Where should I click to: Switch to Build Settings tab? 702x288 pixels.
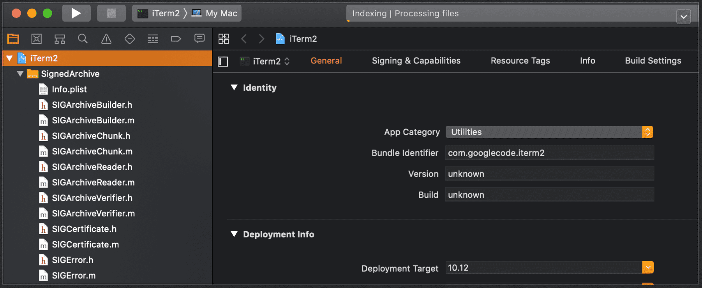[x=653, y=61]
